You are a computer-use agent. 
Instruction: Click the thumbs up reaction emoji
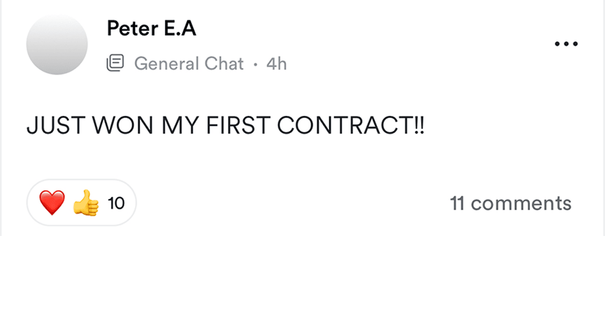tap(86, 202)
